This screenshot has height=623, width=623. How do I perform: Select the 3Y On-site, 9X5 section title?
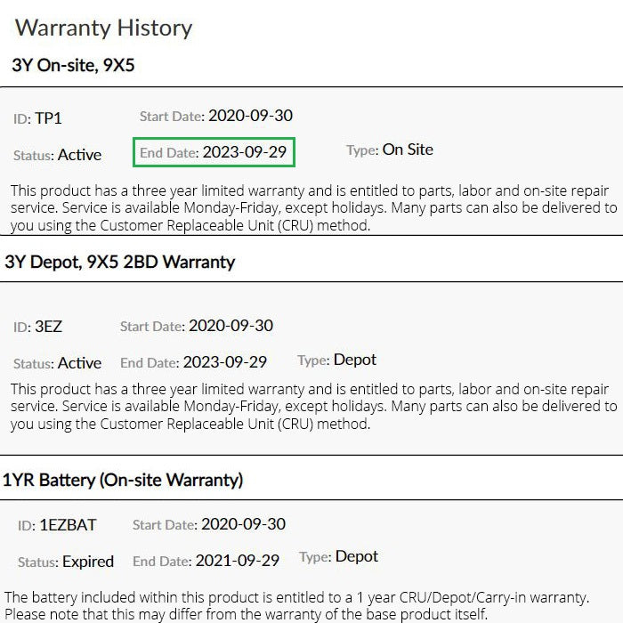73,65
